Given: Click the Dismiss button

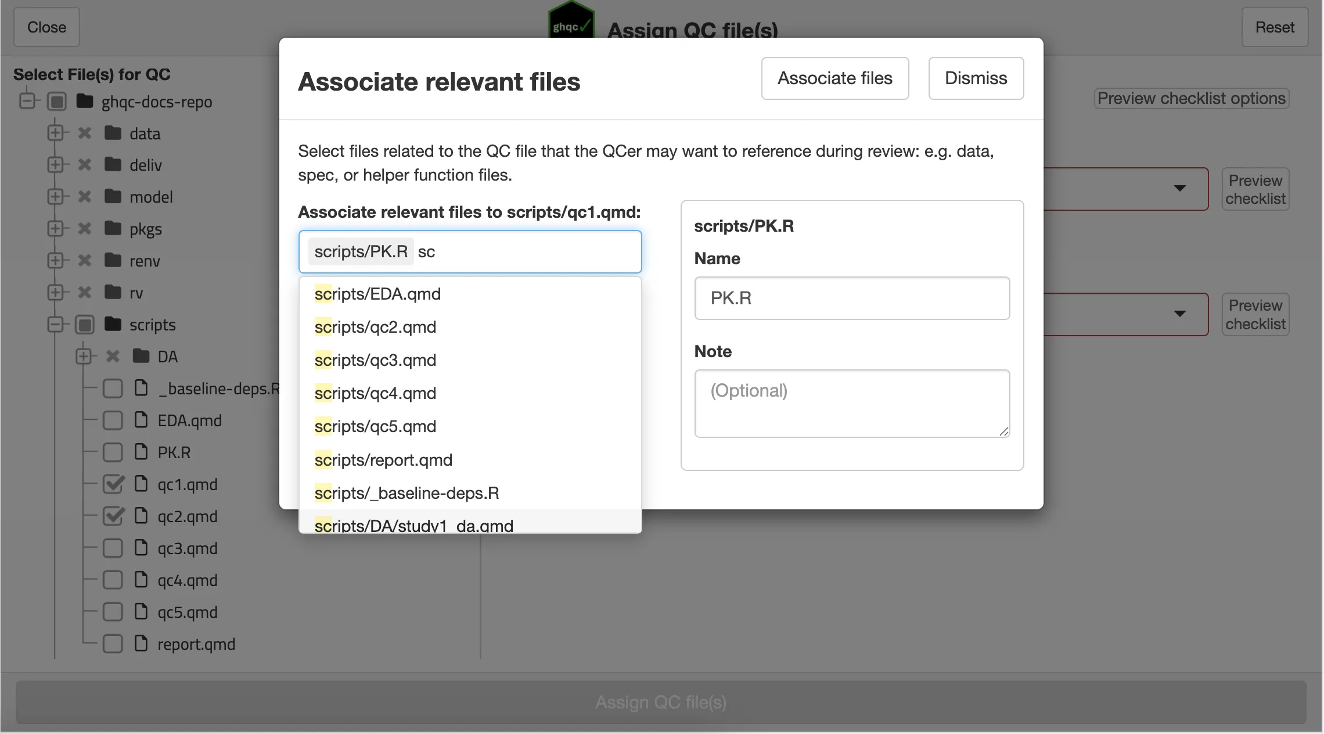Looking at the screenshot, I should (x=976, y=78).
